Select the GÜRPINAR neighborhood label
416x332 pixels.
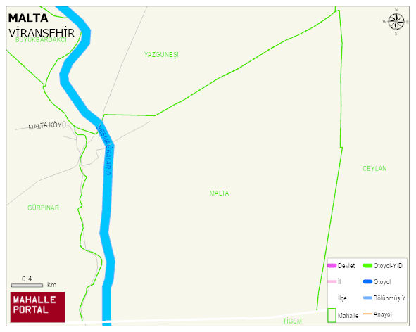tap(43, 207)
